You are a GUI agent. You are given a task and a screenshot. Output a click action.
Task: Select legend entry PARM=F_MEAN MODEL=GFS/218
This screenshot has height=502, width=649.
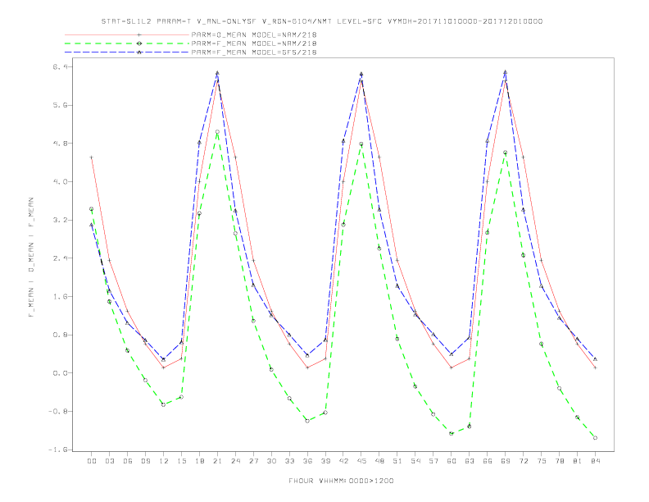coord(254,52)
